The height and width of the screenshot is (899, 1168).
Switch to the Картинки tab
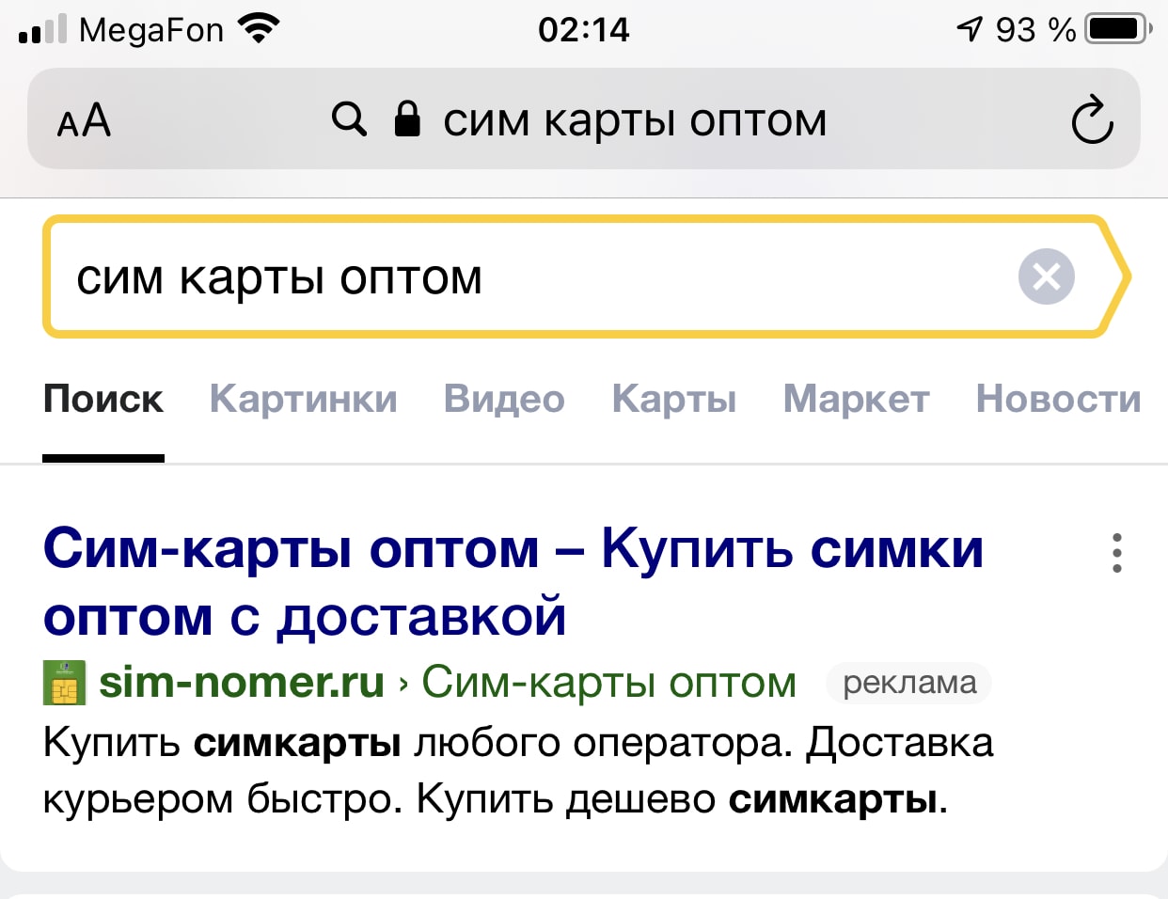(303, 400)
